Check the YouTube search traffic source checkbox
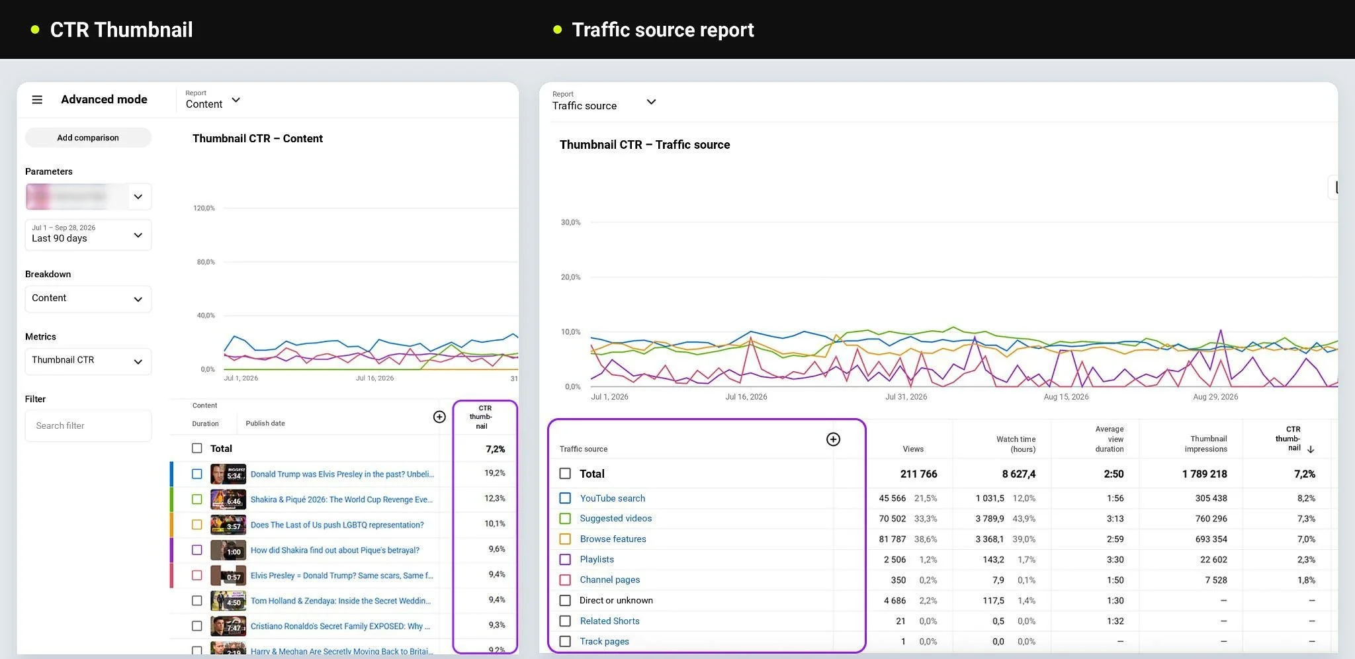The image size is (1355, 659). (x=565, y=498)
